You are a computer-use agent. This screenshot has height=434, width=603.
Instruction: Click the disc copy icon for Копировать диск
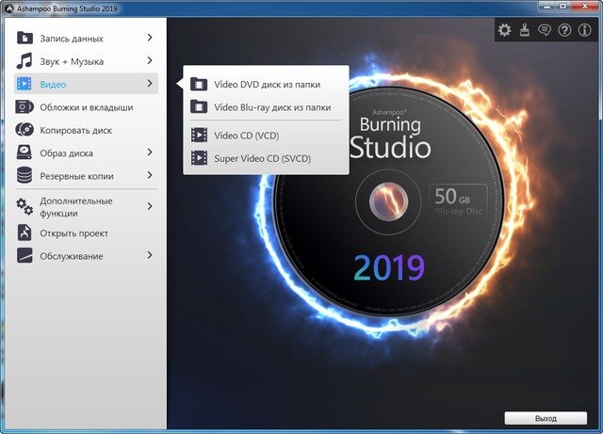pyautogui.click(x=24, y=130)
